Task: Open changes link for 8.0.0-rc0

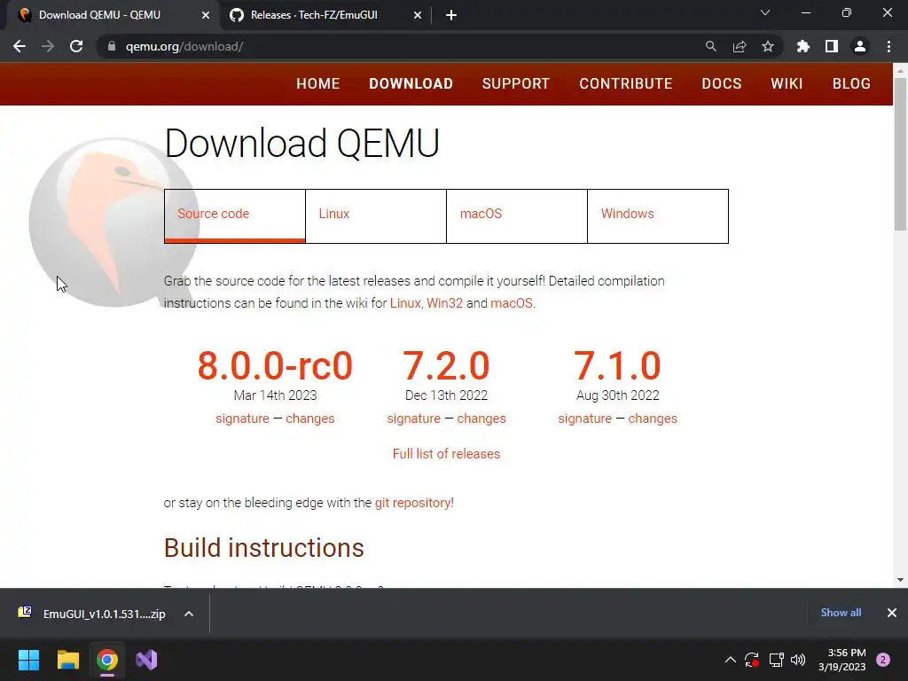Action: [x=309, y=419]
